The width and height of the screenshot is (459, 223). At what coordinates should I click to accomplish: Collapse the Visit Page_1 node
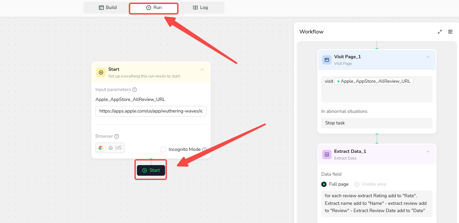(x=428, y=57)
